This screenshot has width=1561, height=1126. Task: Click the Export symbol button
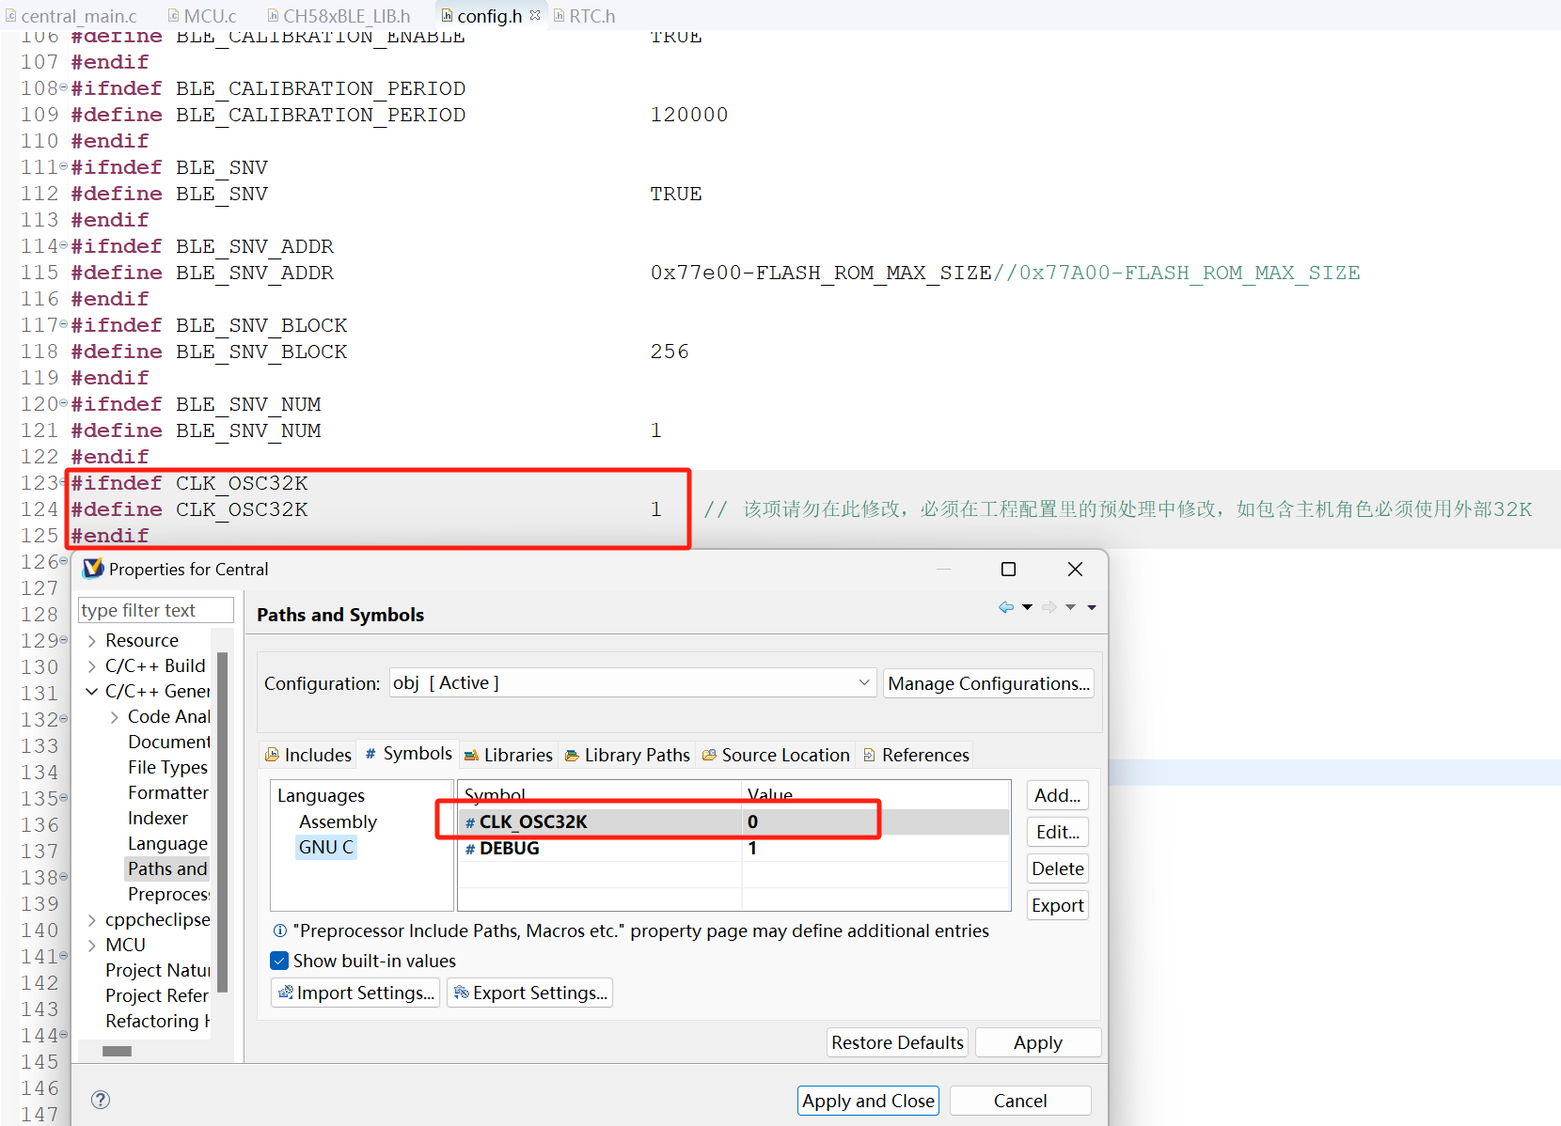pos(1058,905)
